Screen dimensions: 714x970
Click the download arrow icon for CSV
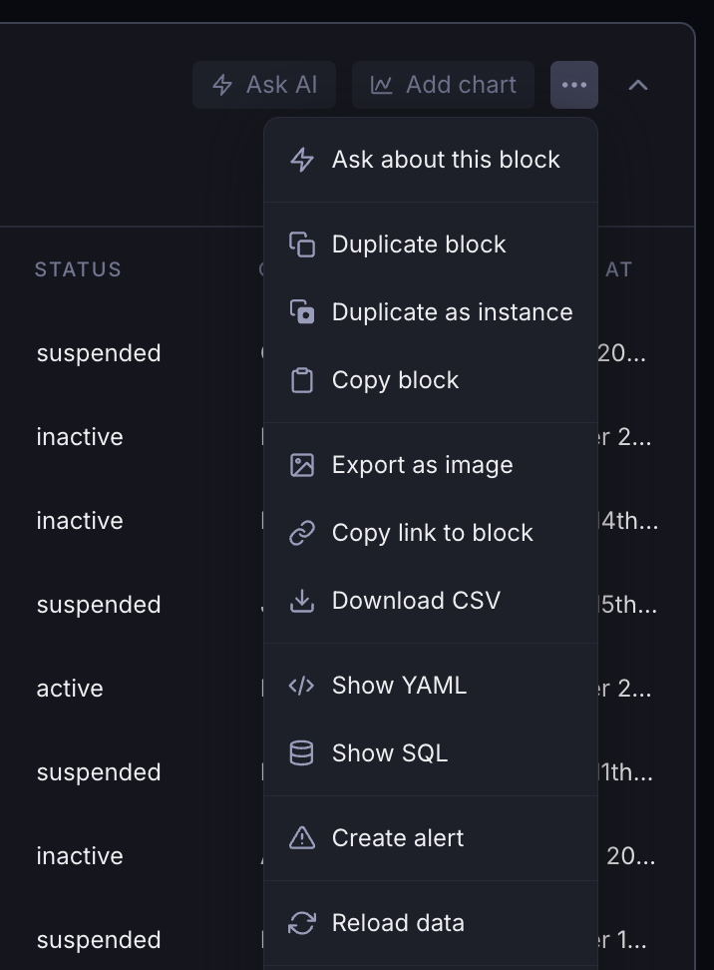(301, 601)
